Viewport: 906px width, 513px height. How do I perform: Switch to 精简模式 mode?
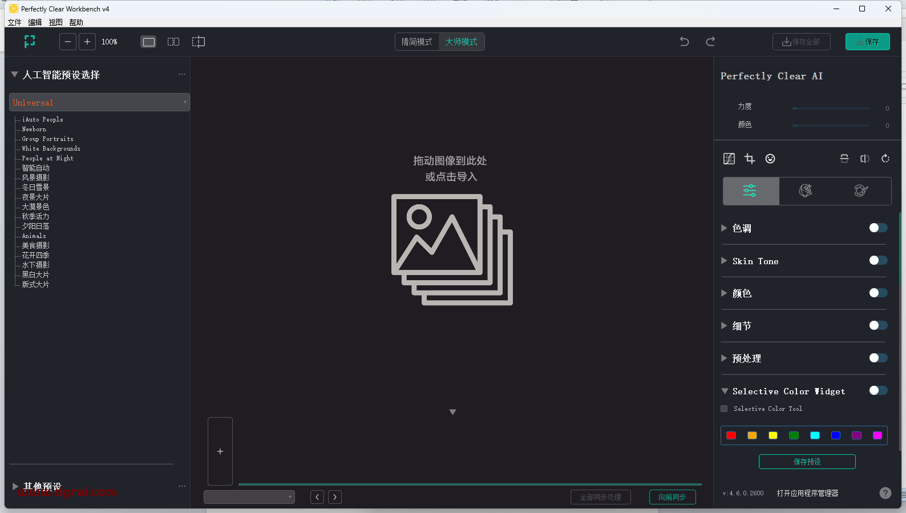pyautogui.click(x=417, y=42)
